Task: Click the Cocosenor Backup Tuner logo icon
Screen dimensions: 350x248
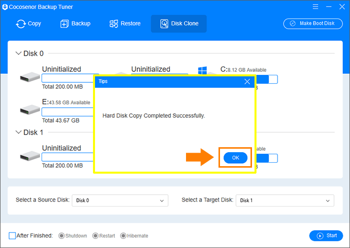Action: click(5, 7)
